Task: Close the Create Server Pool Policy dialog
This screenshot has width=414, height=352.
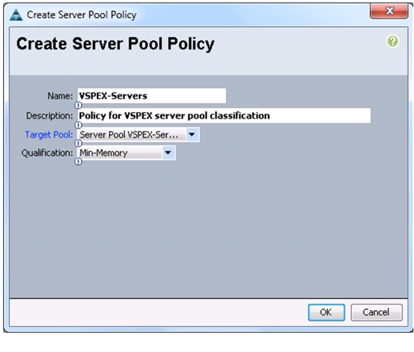Action: [389, 11]
